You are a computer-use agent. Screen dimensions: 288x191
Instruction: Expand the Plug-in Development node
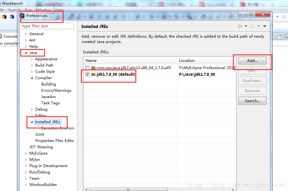(26, 166)
